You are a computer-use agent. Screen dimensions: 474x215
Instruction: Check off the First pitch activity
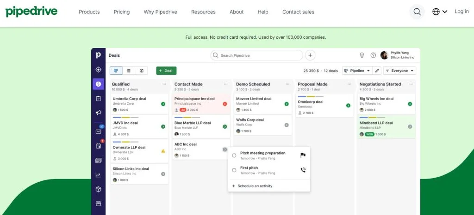[234, 170]
